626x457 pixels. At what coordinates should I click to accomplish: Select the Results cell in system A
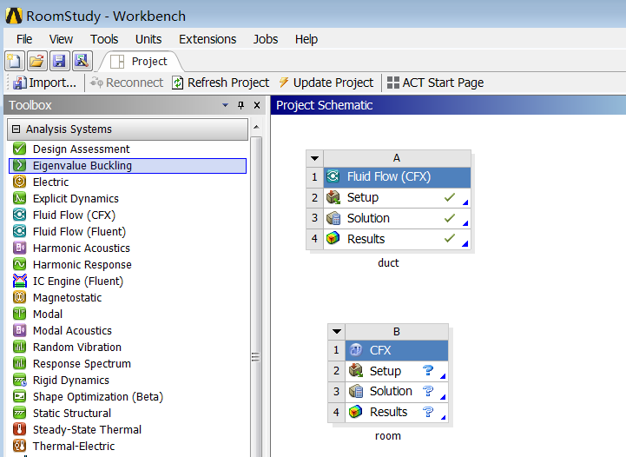click(397, 239)
